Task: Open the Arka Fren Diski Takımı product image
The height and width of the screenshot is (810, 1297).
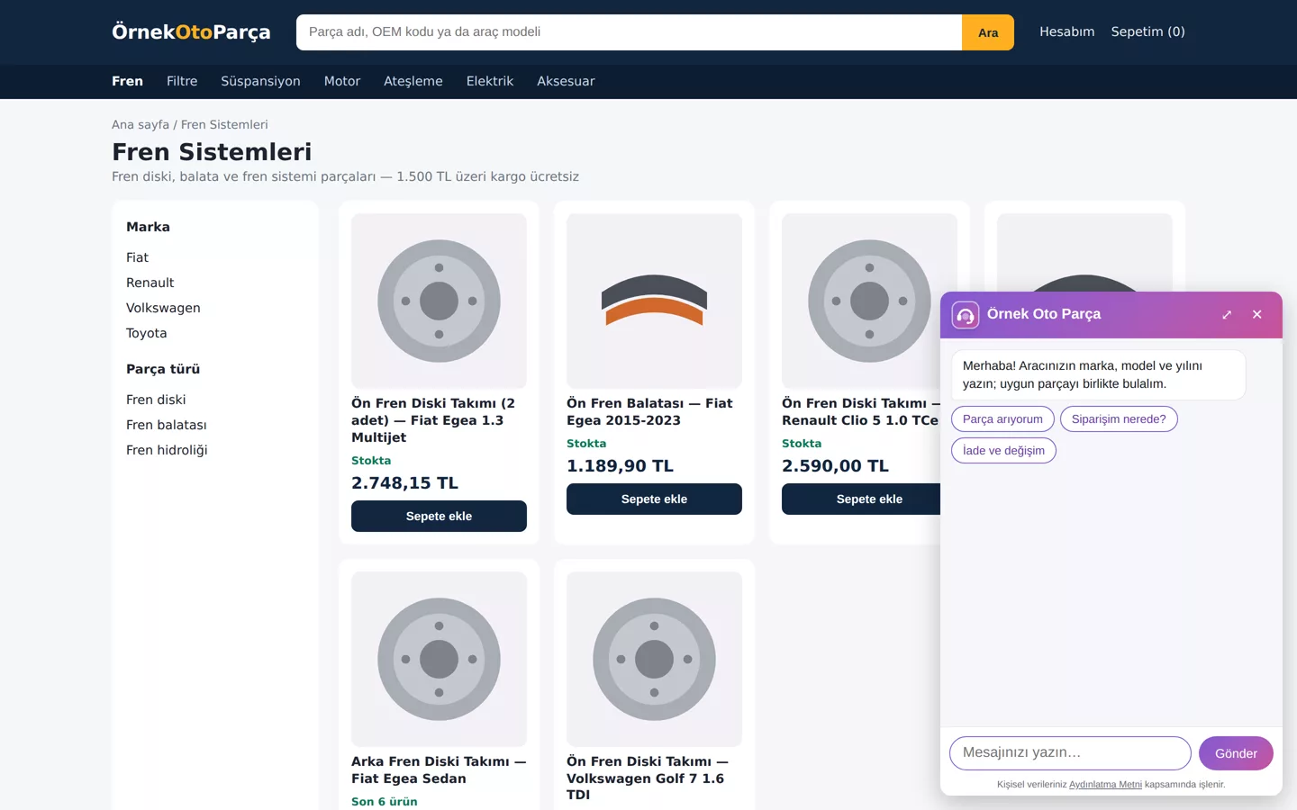Action: pyautogui.click(x=439, y=659)
